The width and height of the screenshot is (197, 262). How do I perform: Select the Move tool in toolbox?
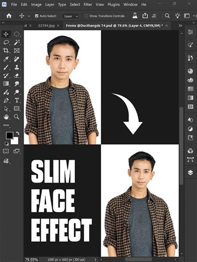6,34
